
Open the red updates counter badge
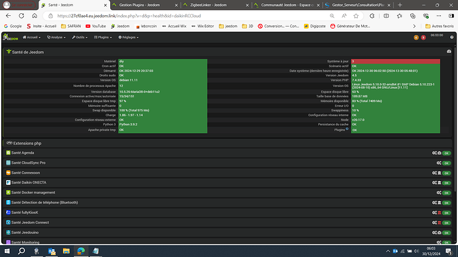click(423, 38)
